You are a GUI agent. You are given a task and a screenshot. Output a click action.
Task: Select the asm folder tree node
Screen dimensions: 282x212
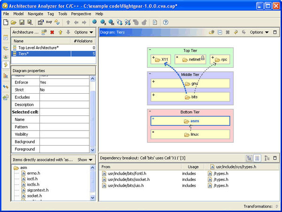[x=20, y=168]
